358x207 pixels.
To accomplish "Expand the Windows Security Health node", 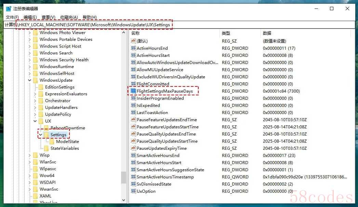I will point(30,60).
